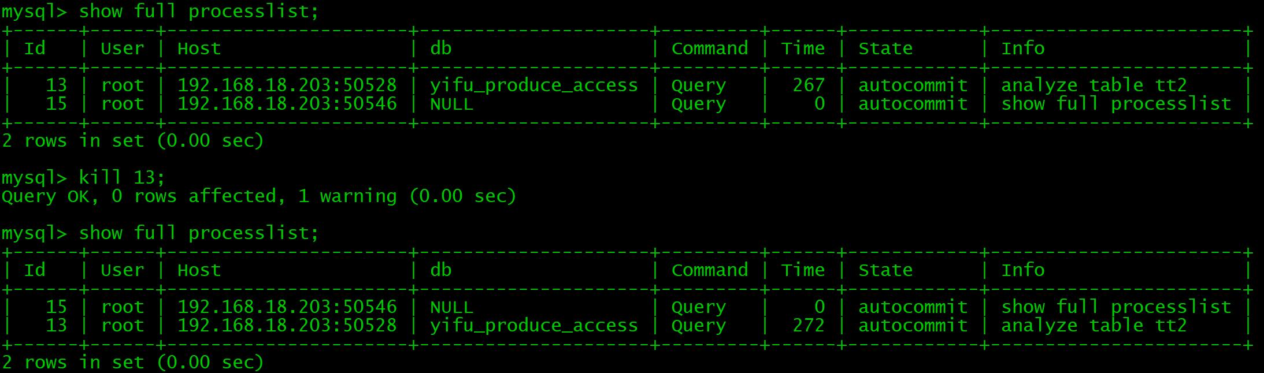The image size is (1264, 373).
Task: Click the 'Id' header in first table
Action: click(x=35, y=49)
